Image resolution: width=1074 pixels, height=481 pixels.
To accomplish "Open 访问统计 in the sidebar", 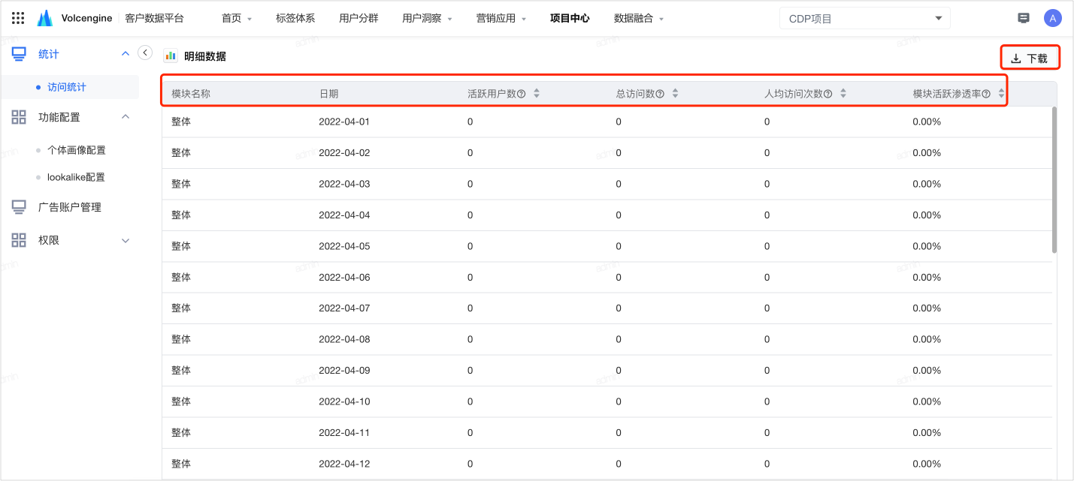I will pyautogui.click(x=67, y=87).
